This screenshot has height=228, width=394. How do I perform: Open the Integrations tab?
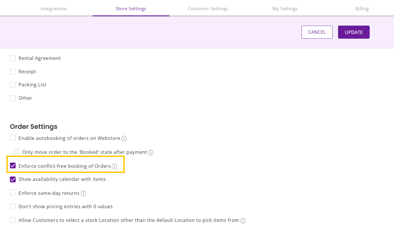click(x=54, y=8)
